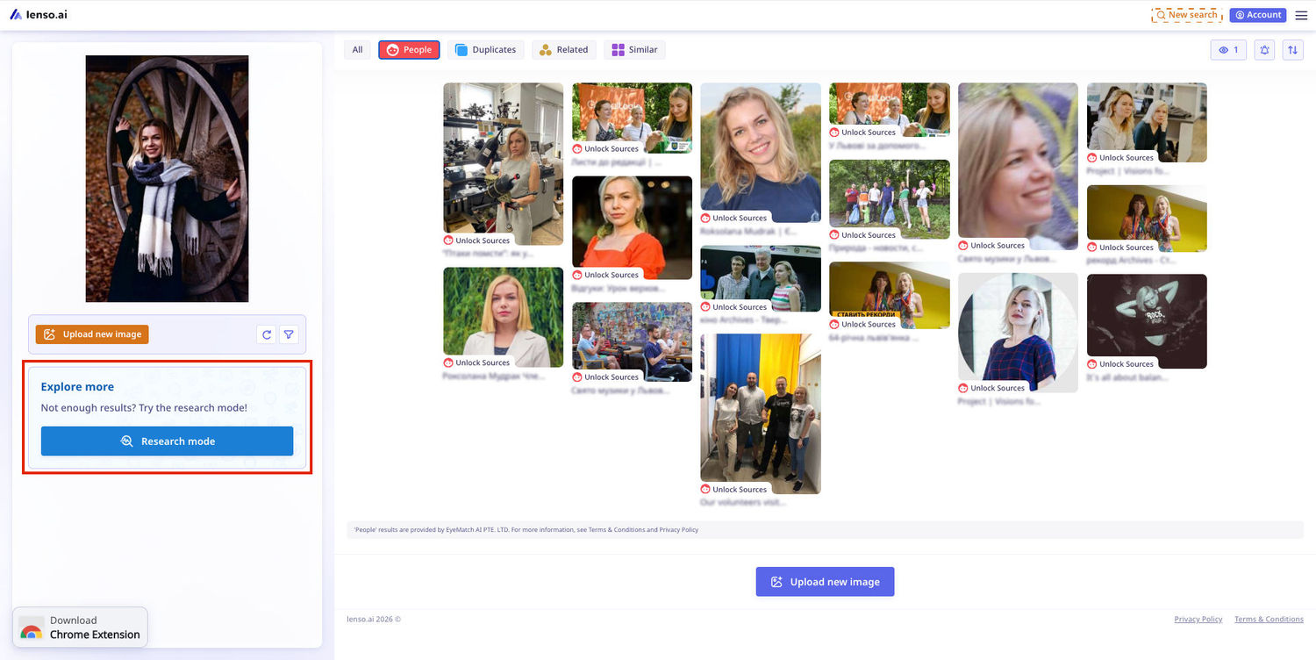Image resolution: width=1316 pixels, height=660 pixels.
Task: Switch to the People results tab
Action: 409,49
